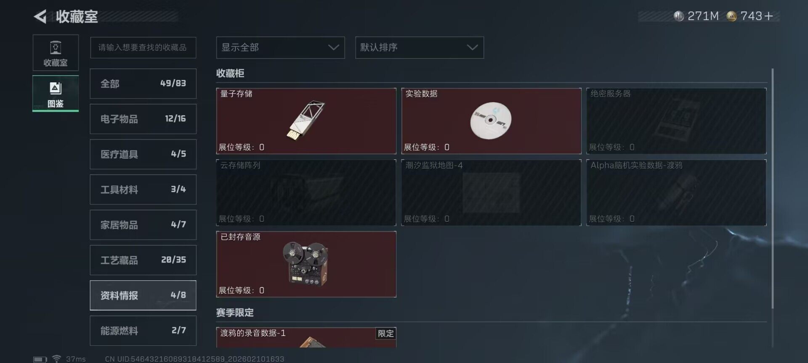This screenshot has height=363, width=808.
Task: Select the 图鉴 sidebar icon
Action: click(x=56, y=93)
